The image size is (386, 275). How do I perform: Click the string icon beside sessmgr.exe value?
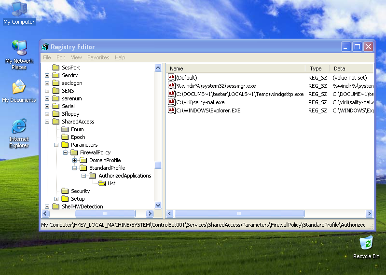172,85
